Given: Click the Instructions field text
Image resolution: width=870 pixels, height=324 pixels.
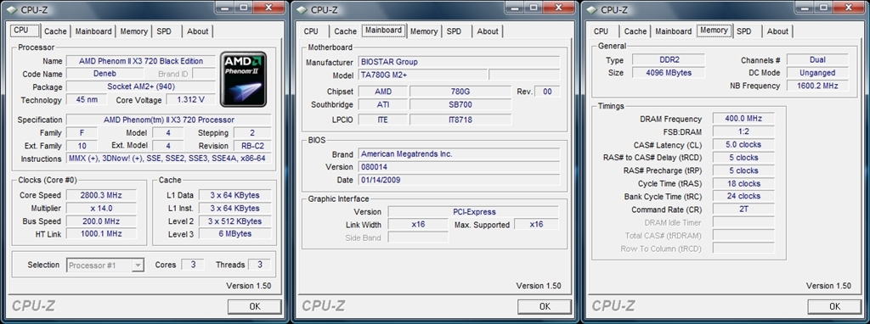Looking at the screenshot, I should pyautogui.click(x=169, y=159).
